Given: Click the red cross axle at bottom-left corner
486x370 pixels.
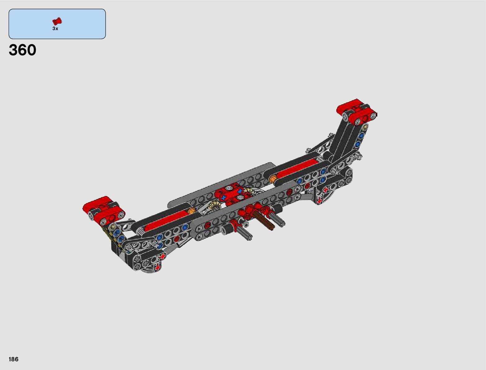Looking at the screenshot, I should [158, 267].
